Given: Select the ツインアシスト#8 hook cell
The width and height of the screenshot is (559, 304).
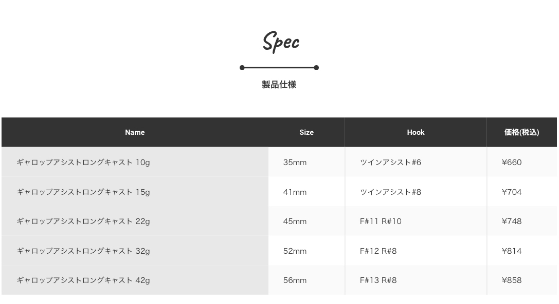Looking at the screenshot, I should pos(390,192).
